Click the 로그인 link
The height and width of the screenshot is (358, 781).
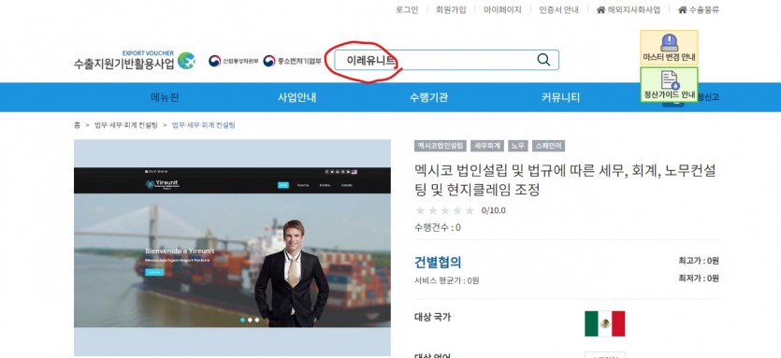[407, 9]
